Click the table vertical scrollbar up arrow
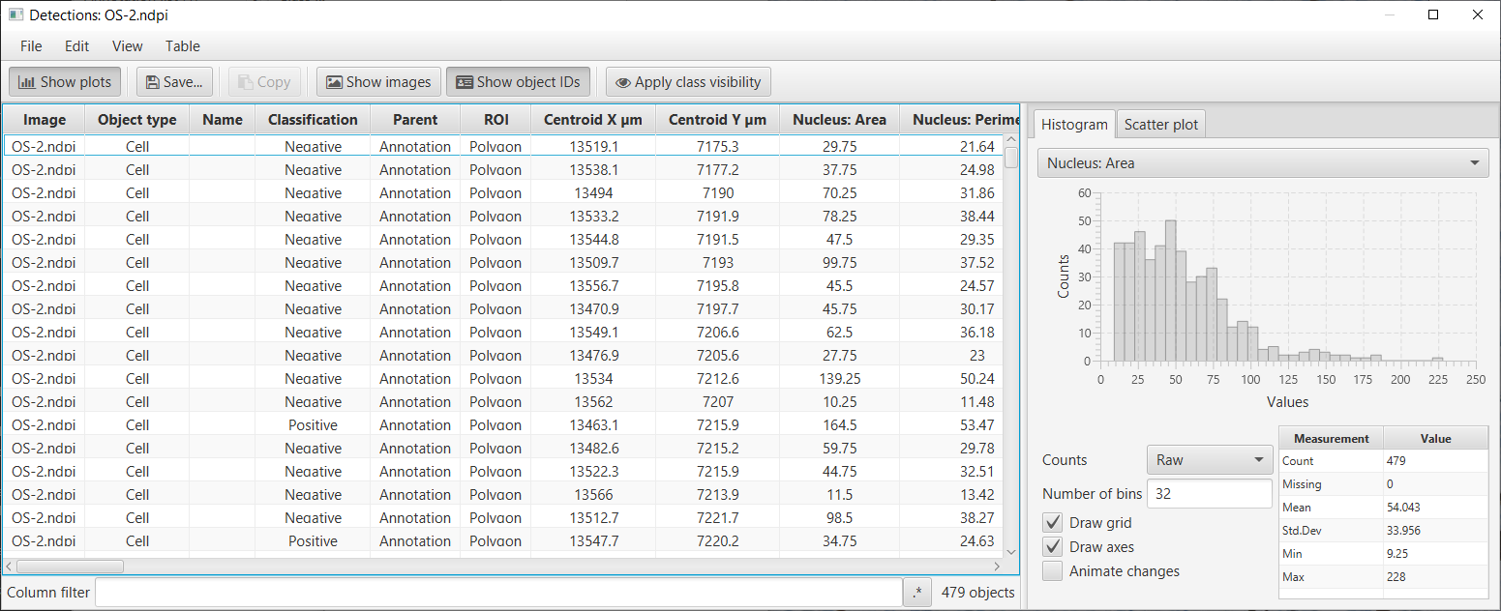Image resolution: width=1501 pixels, height=611 pixels. tap(1011, 140)
